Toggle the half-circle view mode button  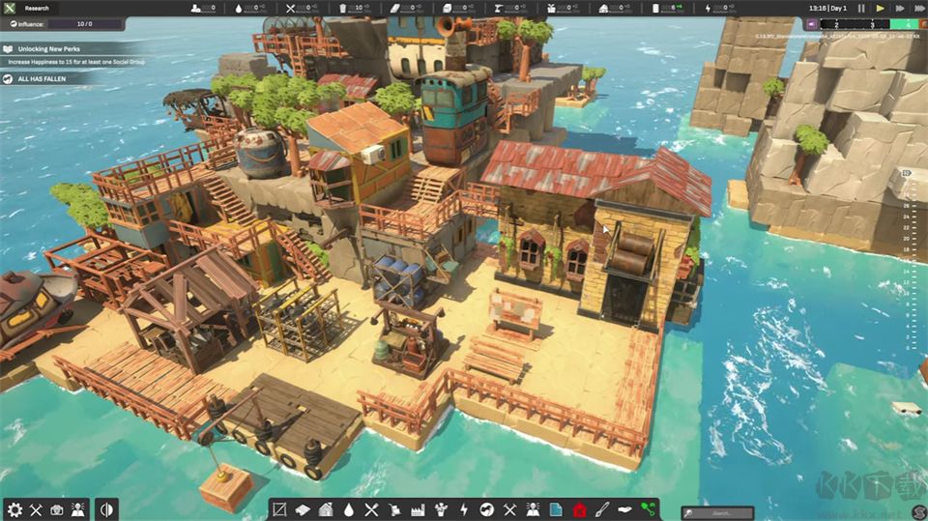[106, 509]
